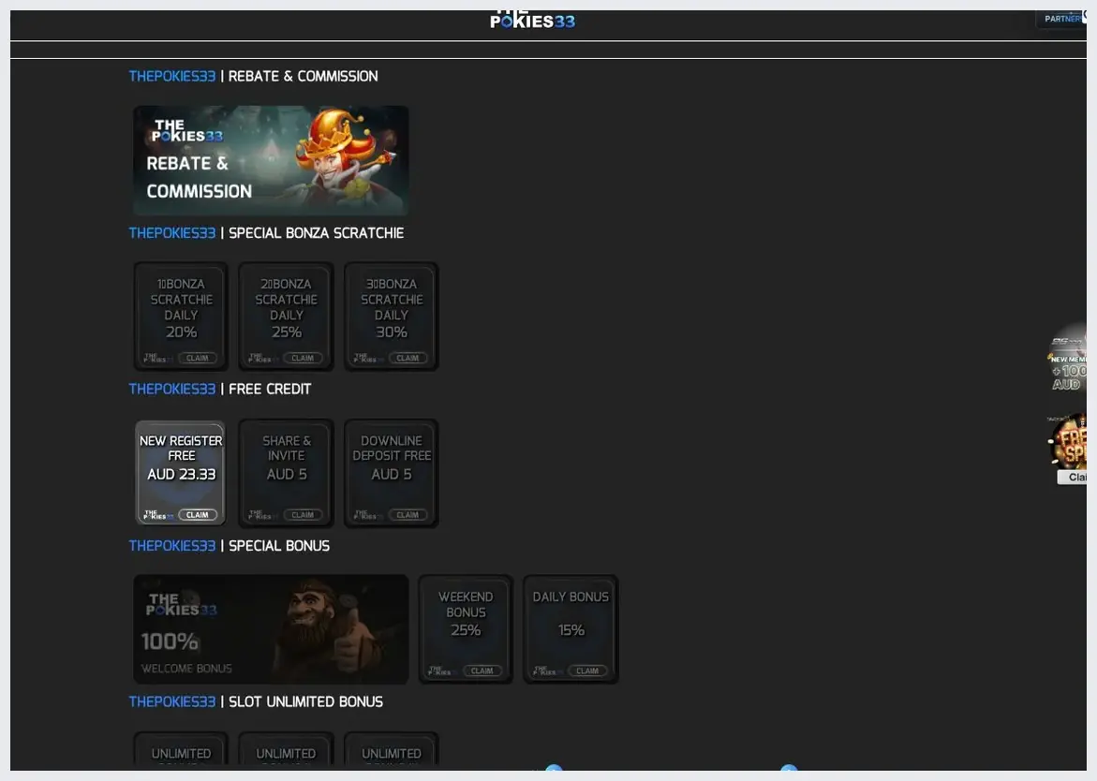Select the 'SPECIAL BONUS' section heading
The image size is (1097, 781).
(279, 545)
